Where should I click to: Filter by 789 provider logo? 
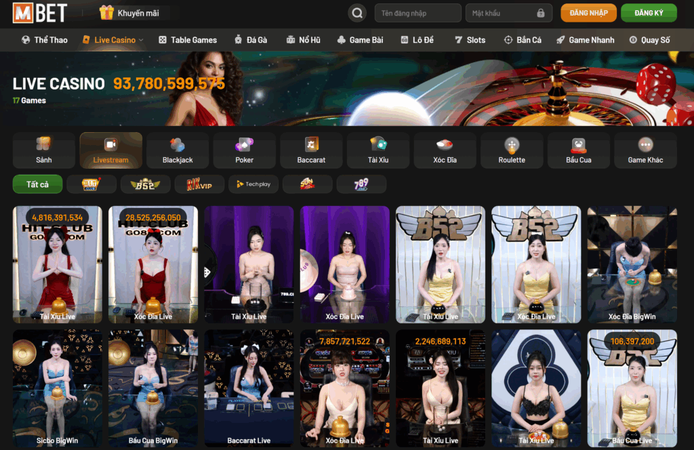[361, 184]
